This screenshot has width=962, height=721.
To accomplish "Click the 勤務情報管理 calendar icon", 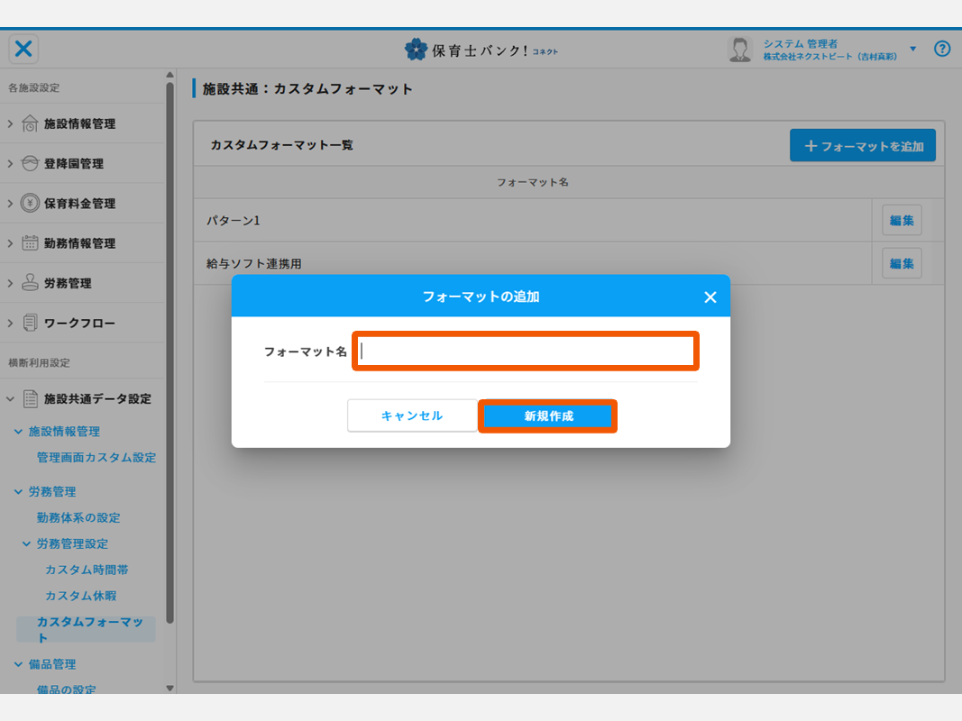I will coord(30,243).
